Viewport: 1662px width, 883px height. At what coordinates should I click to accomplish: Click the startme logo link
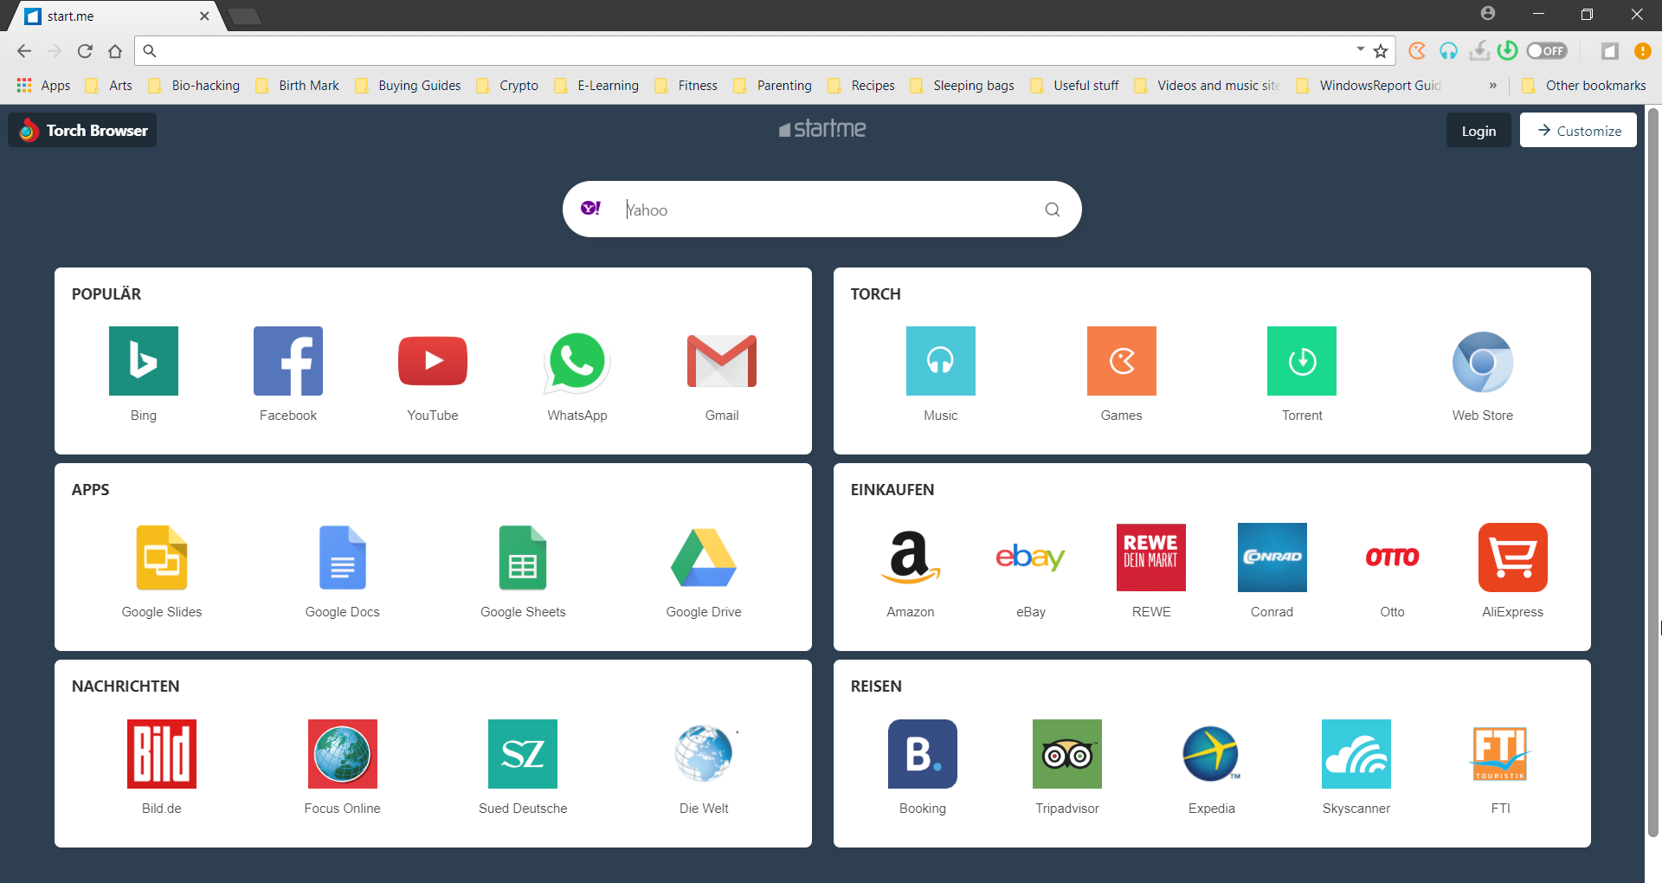[822, 129]
